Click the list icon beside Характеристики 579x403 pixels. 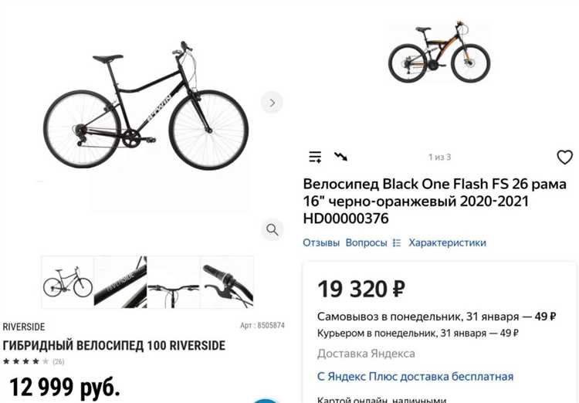tap(397, 242)
